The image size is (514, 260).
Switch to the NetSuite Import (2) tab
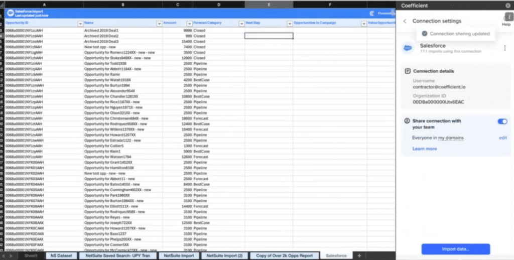225,256
